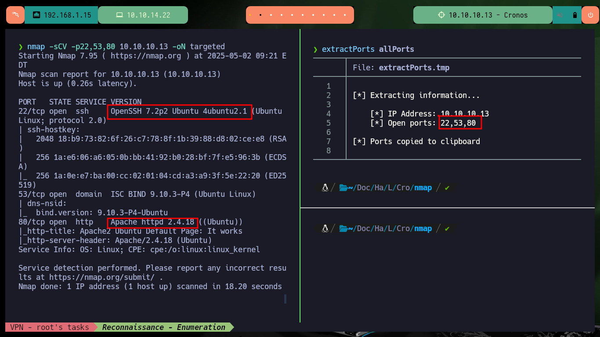Click the ssh-hostkey: line
Viewport: 600px width, 337px height.
(49, 130)
